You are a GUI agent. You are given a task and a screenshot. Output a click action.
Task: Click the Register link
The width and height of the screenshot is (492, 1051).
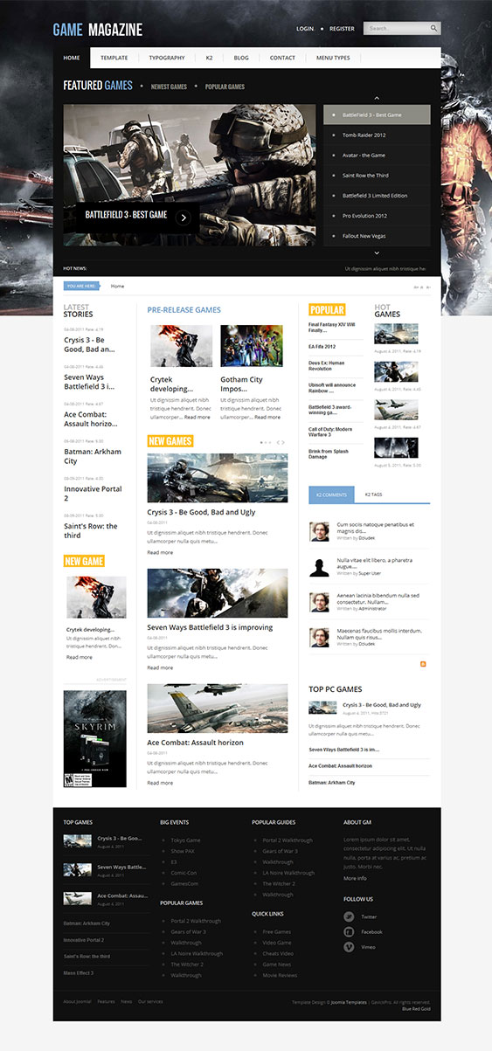[x=342, y=29]
